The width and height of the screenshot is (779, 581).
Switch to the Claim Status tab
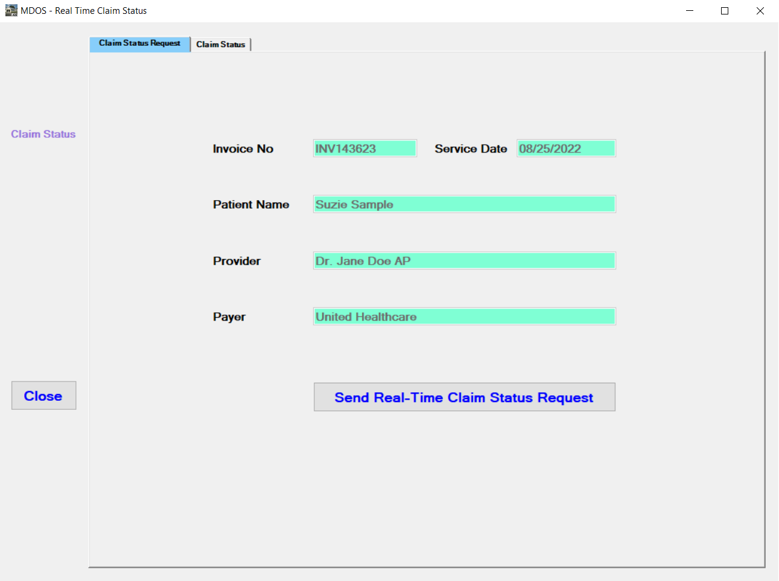point(221,44)
